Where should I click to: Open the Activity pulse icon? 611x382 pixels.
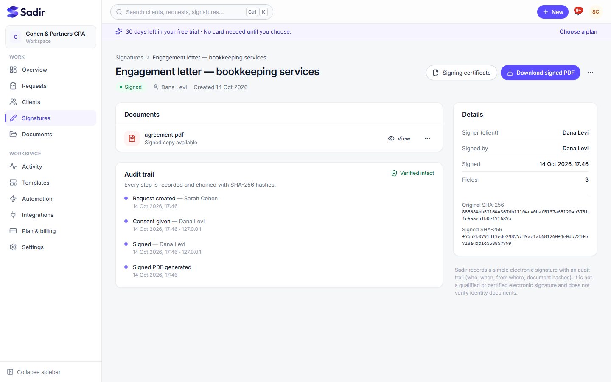click(x=13, y=166)
